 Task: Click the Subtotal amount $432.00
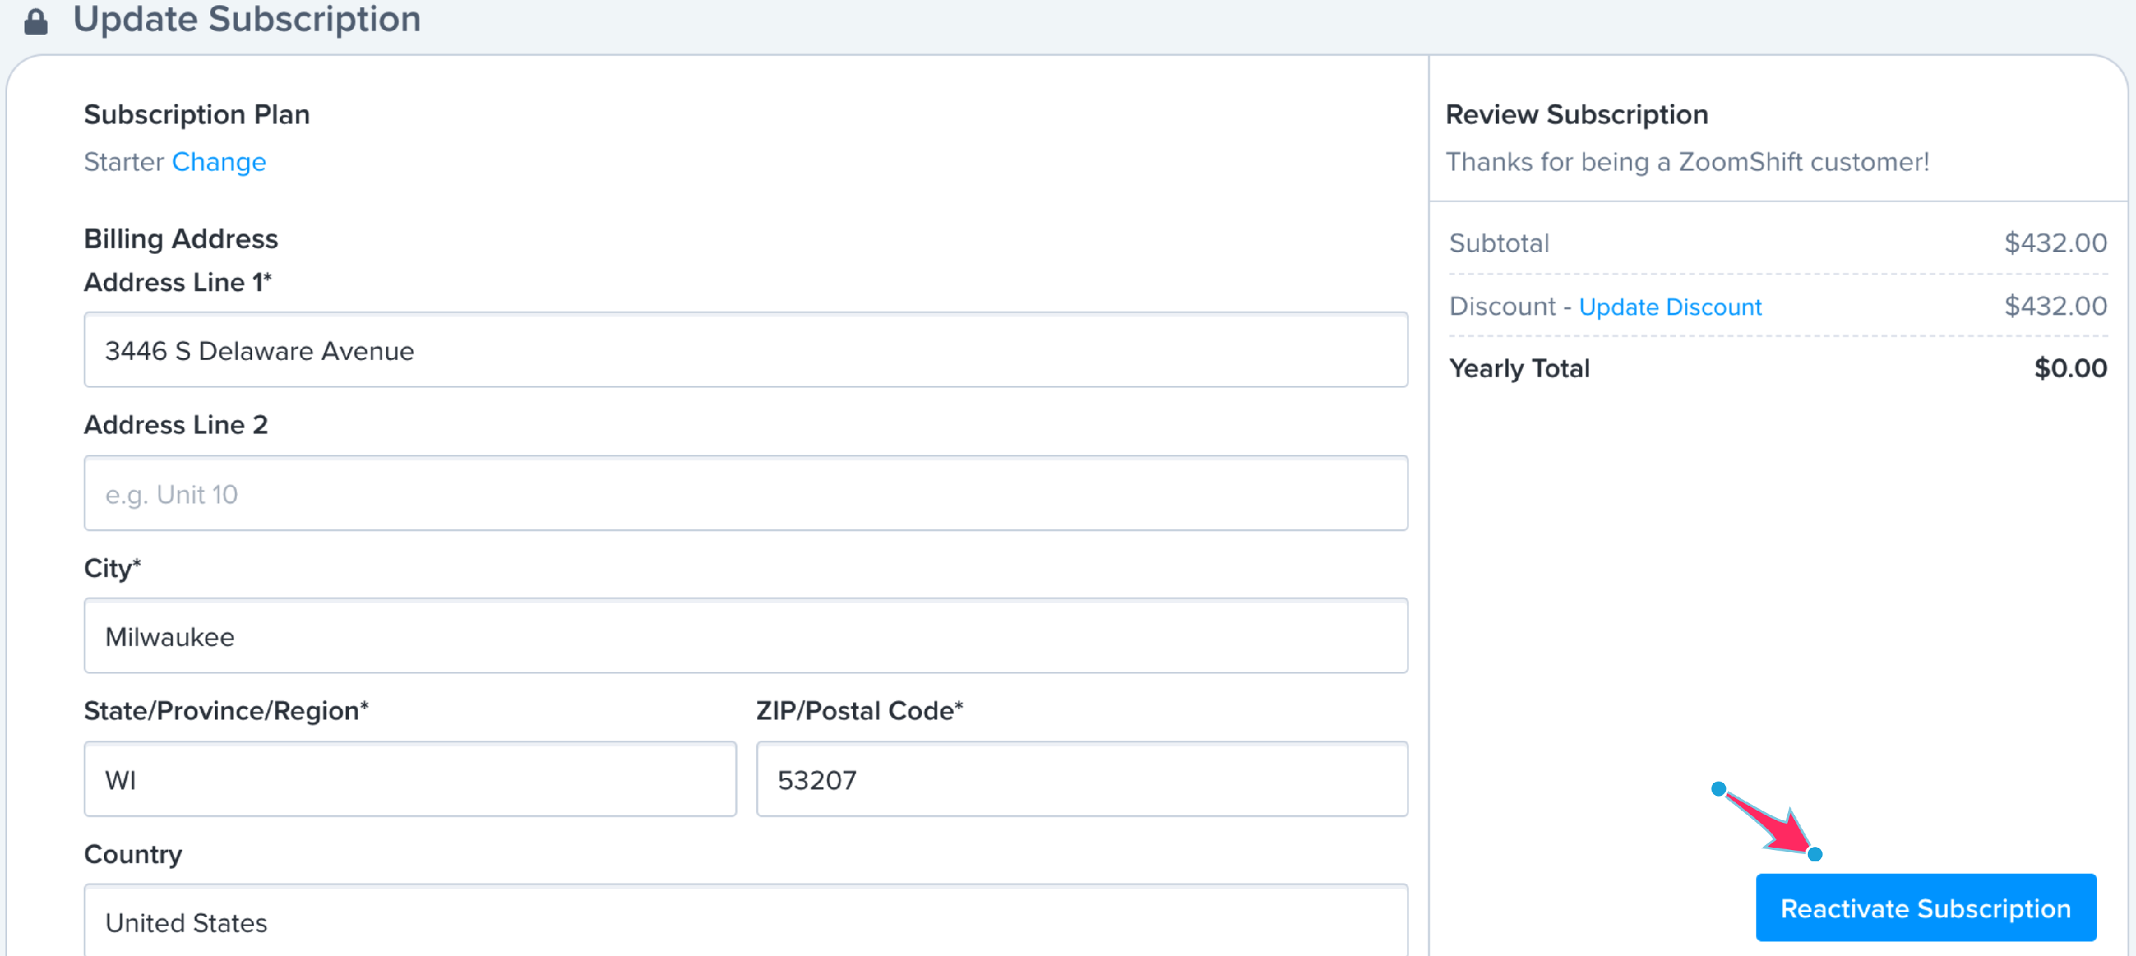(2055, 243)
